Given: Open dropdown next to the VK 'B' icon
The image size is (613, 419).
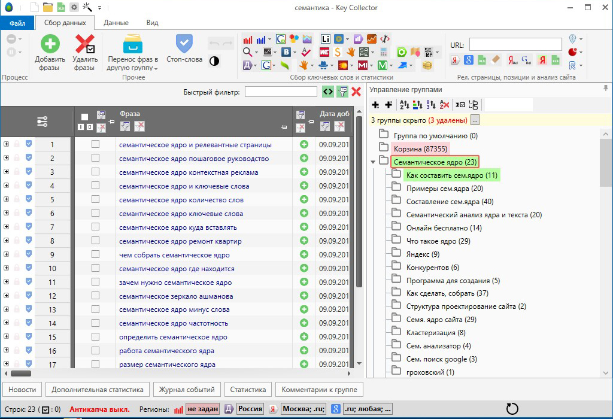Looking at the screenshot, I should [295, 53].
